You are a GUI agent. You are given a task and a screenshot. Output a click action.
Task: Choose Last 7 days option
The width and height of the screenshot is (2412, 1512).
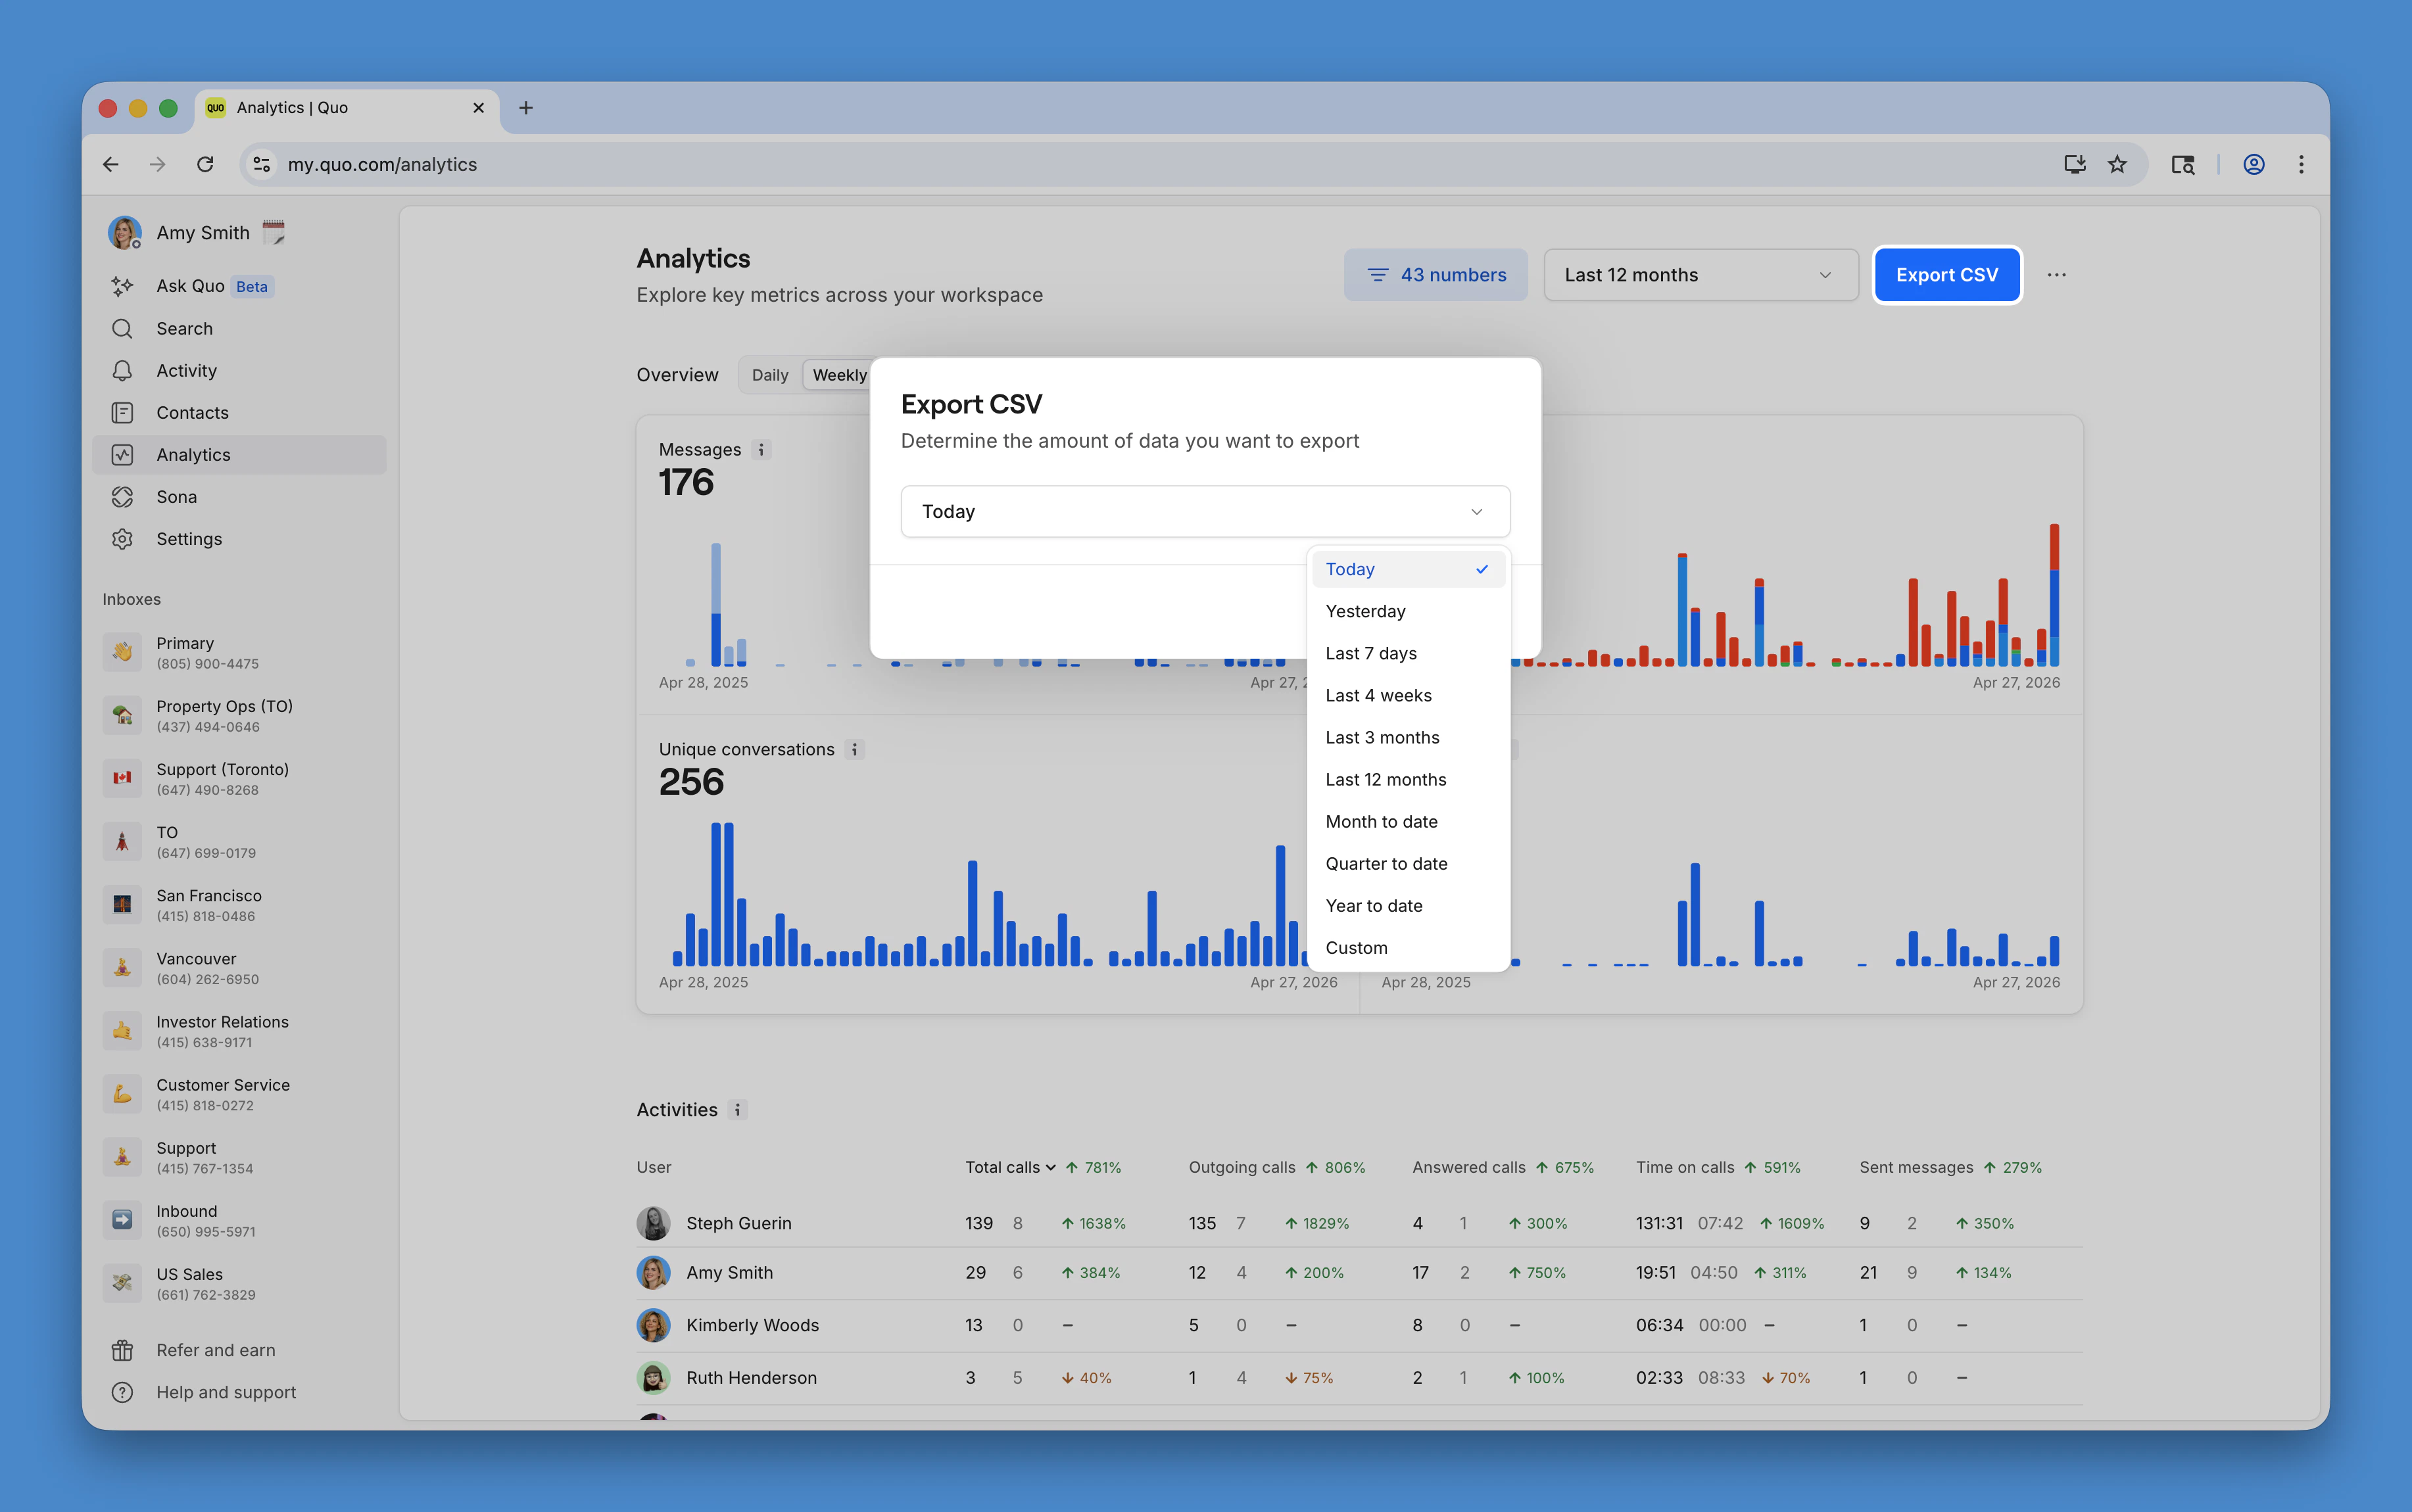point(1408,653)
